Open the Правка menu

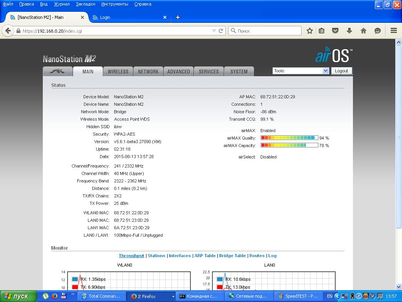(x=26, y=4)
